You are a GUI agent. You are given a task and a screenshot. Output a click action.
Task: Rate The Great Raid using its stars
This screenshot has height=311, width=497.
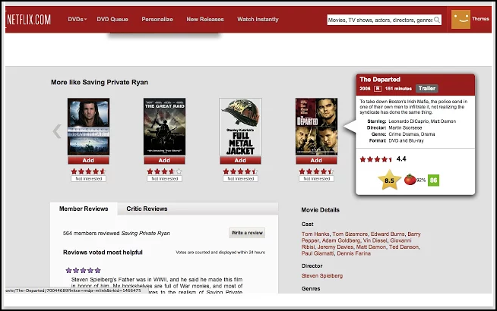164,171
